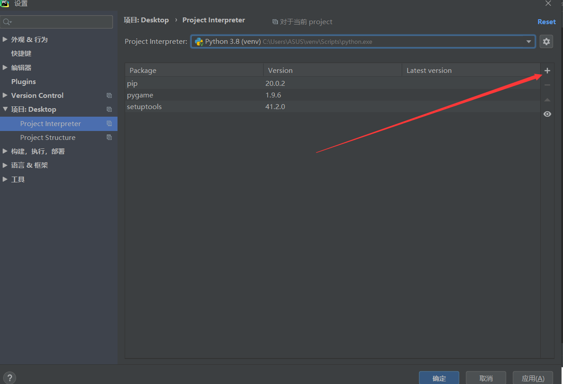Sort by the Package column header
The height and width of the screenshot is (384, 563).
tap(194, 70)
